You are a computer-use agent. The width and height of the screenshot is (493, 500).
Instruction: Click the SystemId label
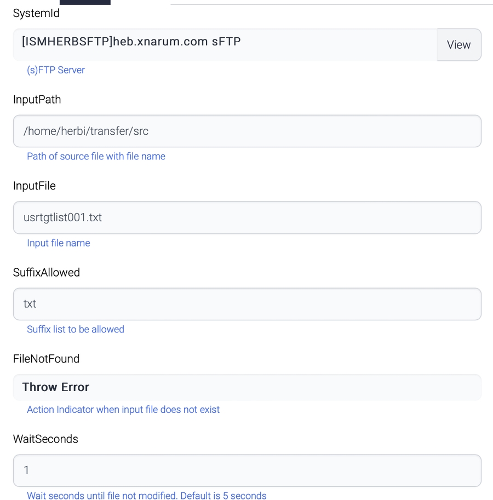[36, 13]
